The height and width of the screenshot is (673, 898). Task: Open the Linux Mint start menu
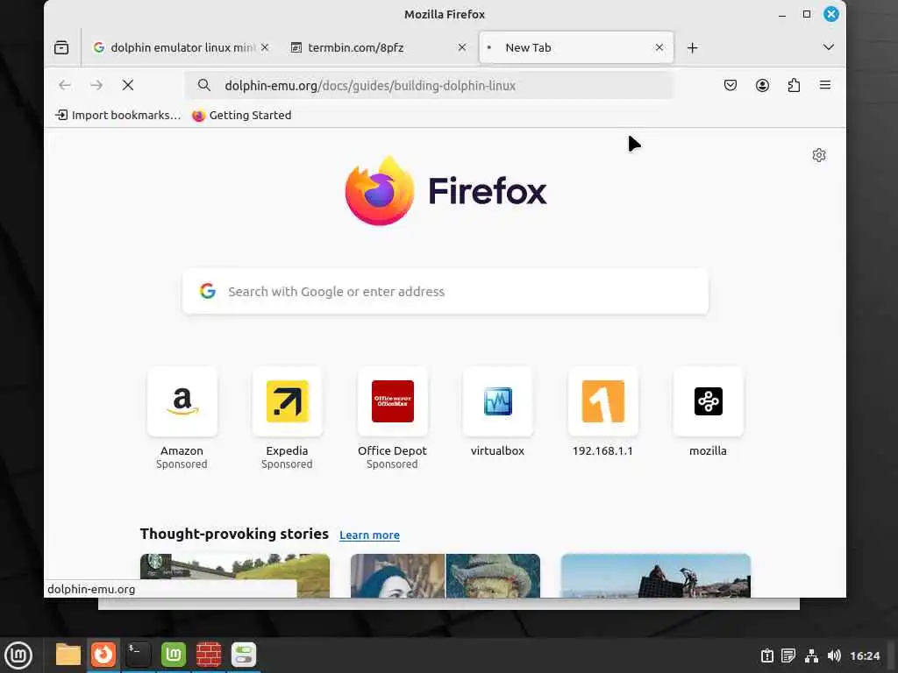(x=18, y=655)
